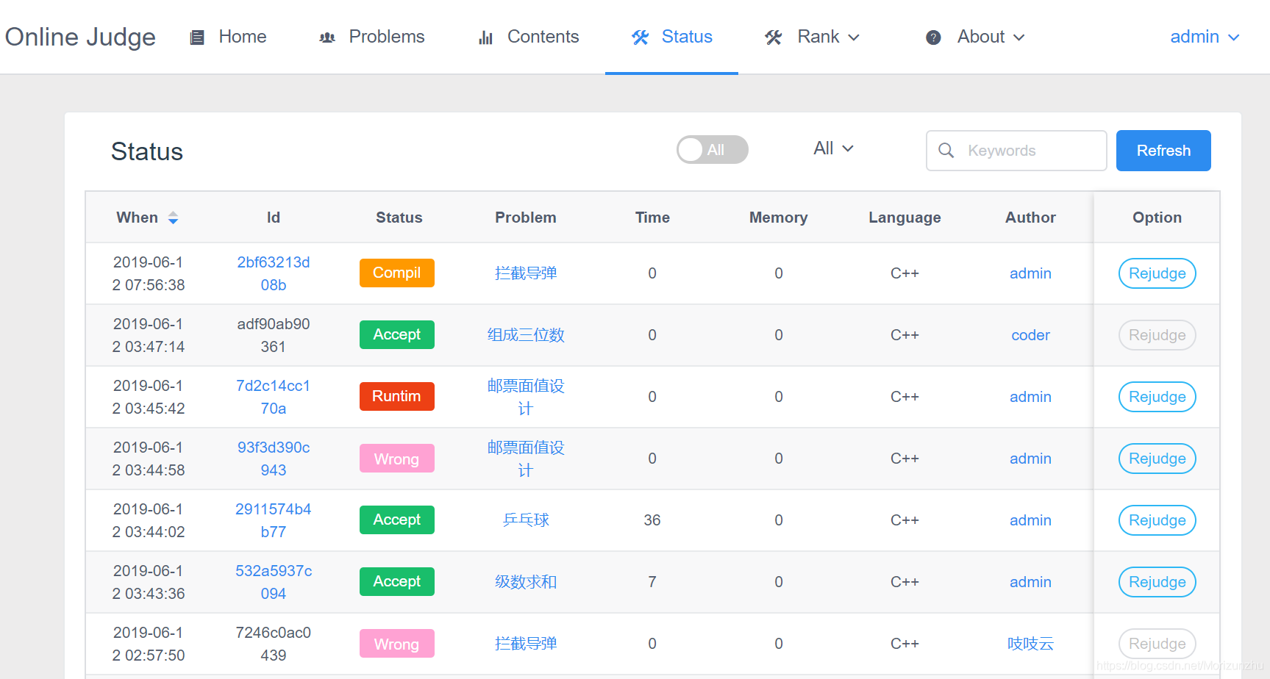Open the Rank menu
This screenshot has width=1270, height=679.
(x=812, y=37)
